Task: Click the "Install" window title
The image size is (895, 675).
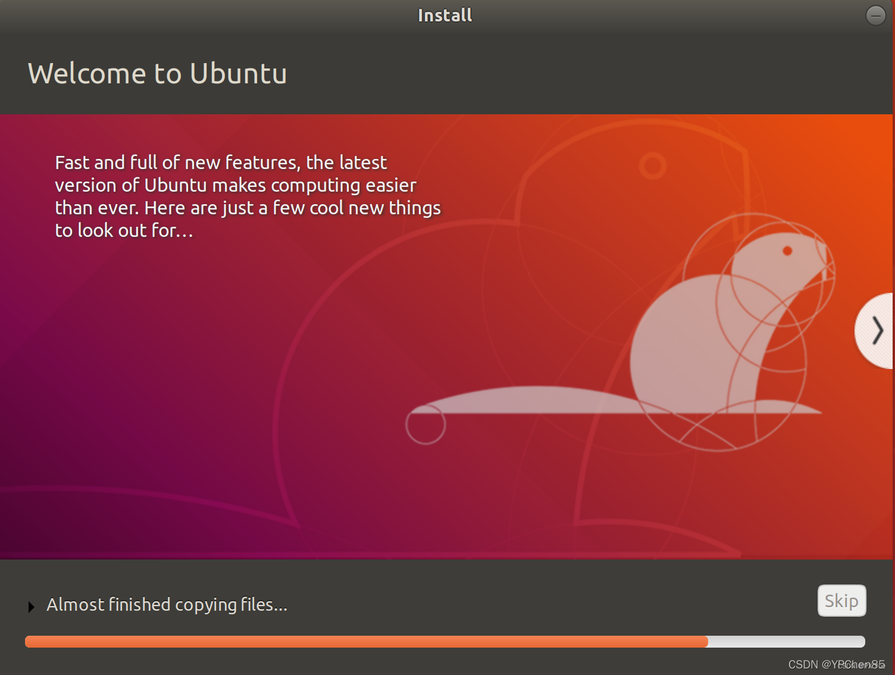Action: point(445,15)
